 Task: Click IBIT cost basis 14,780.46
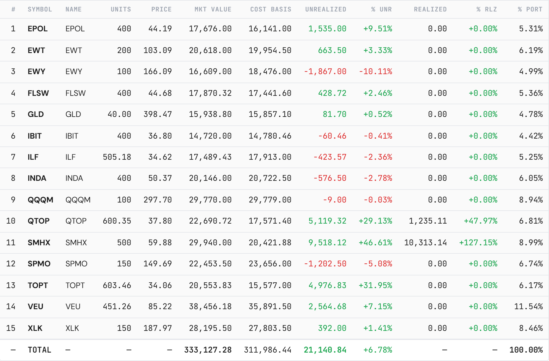pyautogui.click(x=270, y=136)
